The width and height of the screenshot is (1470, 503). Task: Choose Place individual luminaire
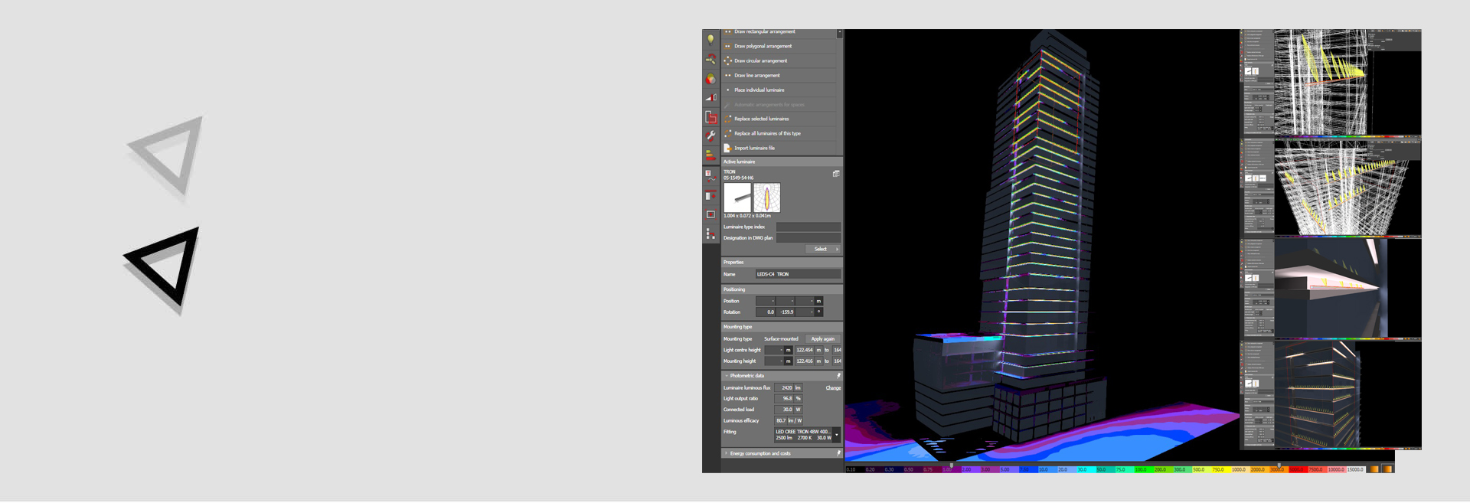coord(779,90)
